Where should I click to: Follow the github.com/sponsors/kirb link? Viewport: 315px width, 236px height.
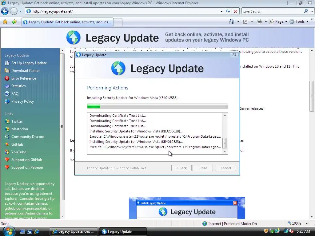tap(26, 208)
